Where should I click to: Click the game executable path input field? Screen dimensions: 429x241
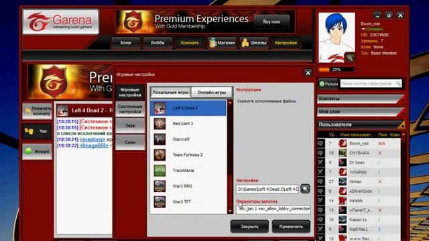tap(267, 189)
